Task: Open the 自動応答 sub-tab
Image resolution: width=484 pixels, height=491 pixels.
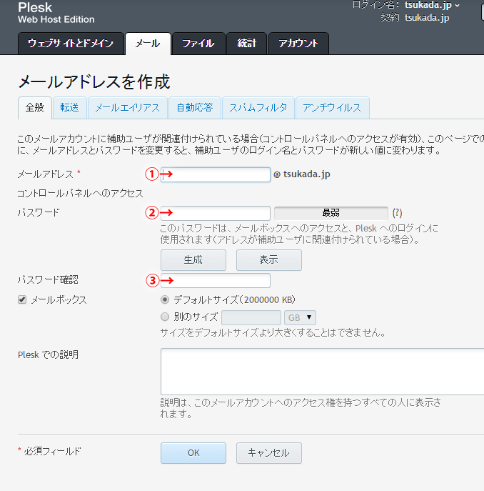Action: pos(195,108)
